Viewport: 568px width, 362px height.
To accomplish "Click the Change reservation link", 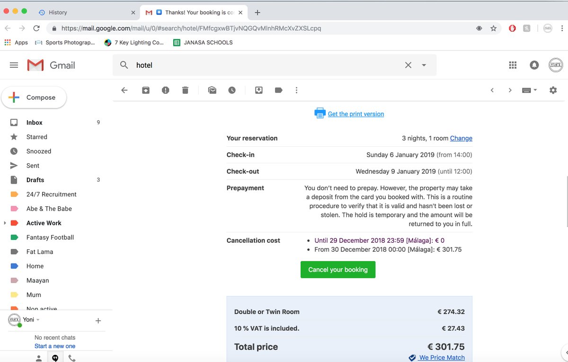I will [461, 138].
